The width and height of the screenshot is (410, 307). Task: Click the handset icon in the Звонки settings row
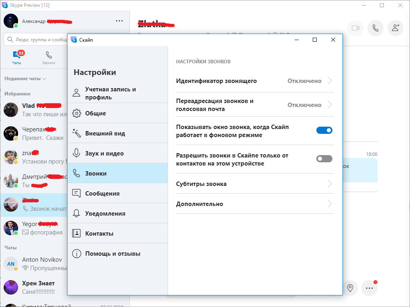click(76, 173)
